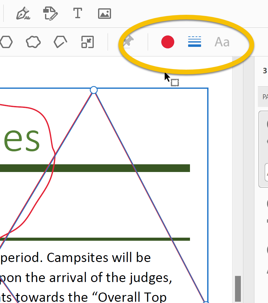The image size is (268, 303).
Task: Select the Cloud annotation tool
Action: tap(33, 42)
